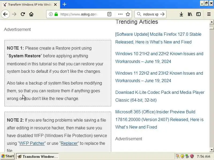Click the bold 'System Restore' text

click(25, 56)
